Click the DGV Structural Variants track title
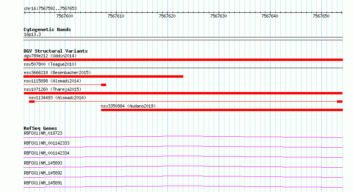The height and width of the screenshot is (192, 354). 56,51
